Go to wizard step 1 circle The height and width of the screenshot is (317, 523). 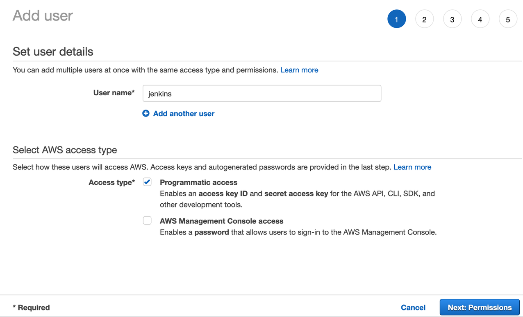(396, 19)
